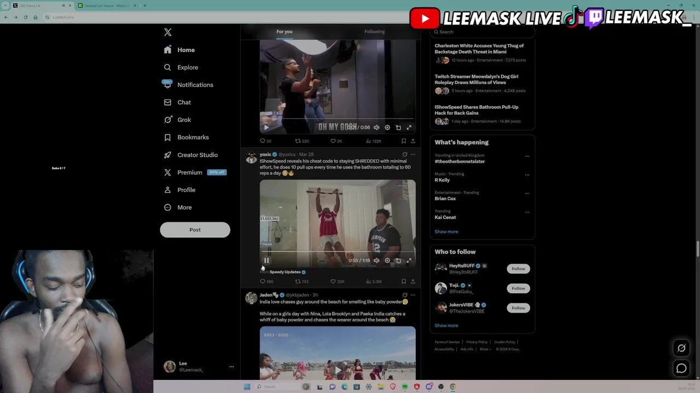Open Premium in the sidebar
Image resolution: width=700 pixels, height=393 pixels.
pos(194,172)
